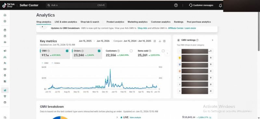Open the two-people sidebar icon
Image resolution: width=260 pixels, height=119 pixels.
(5, 63)
